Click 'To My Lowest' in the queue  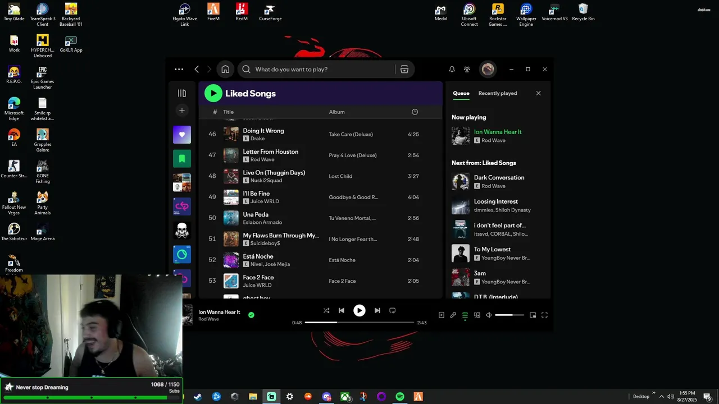click(x=493, y=249)
